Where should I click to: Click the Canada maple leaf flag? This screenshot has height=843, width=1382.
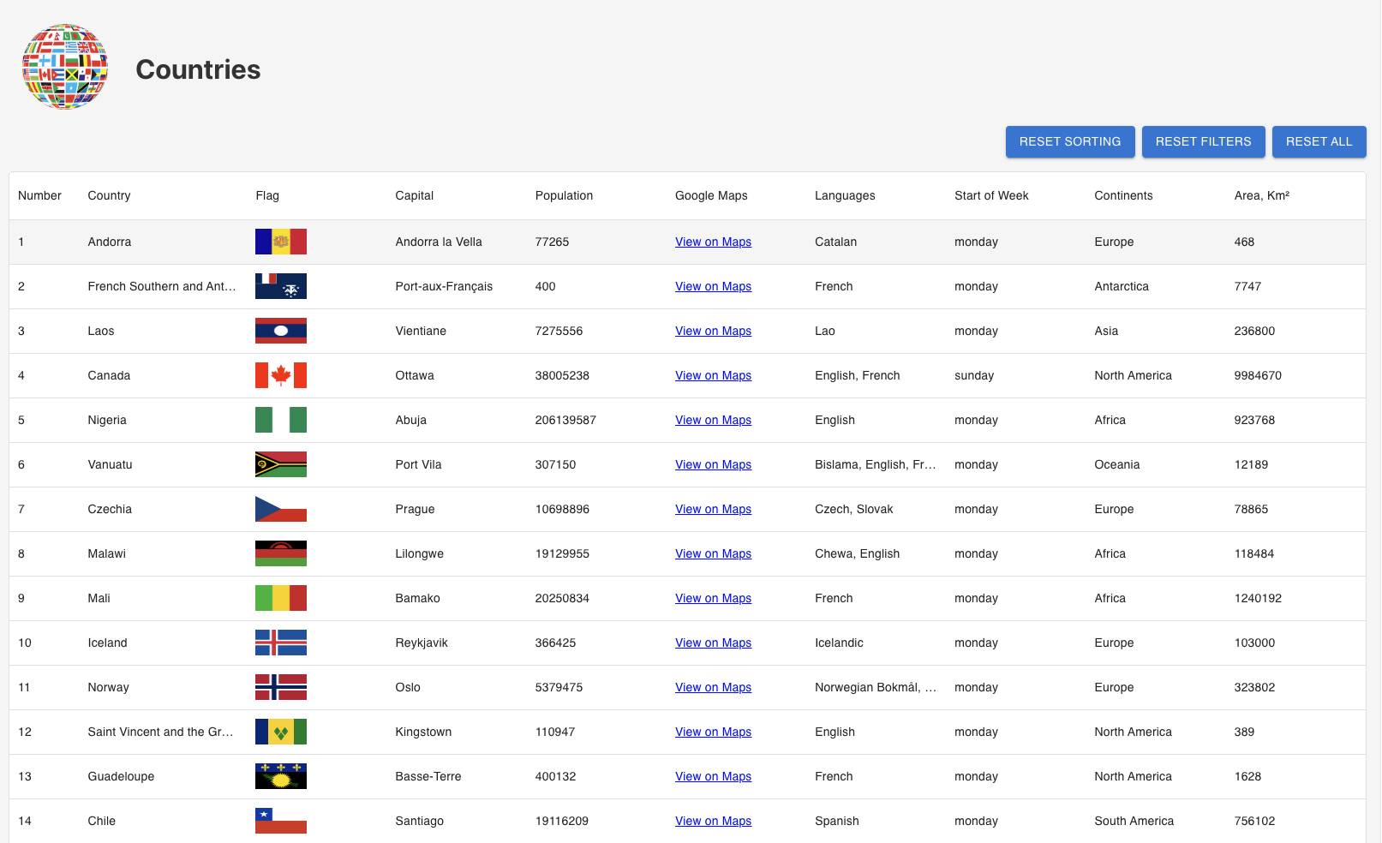click(x=280, y=375)
